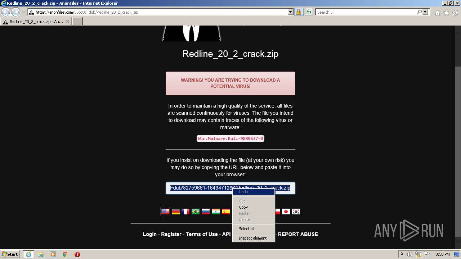Select the Russian flag language
The image size is (461, 259).
pyautogui.click(x=206, y=212)
